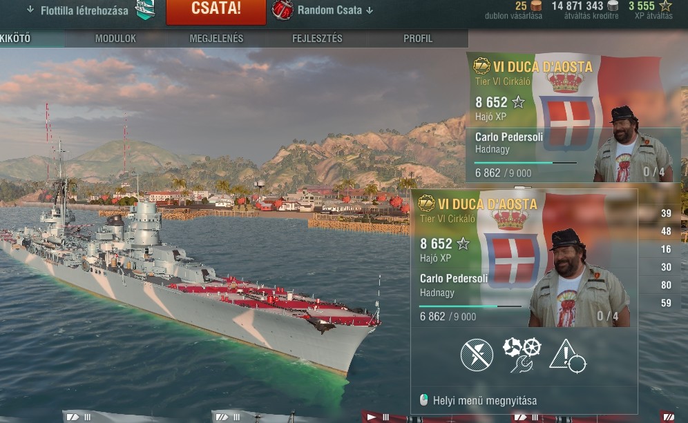This screenshot has width=688, height=423.
Task: Click the gold doubloon coin icon
Action: pyautogui.click(x=536, y=6)
